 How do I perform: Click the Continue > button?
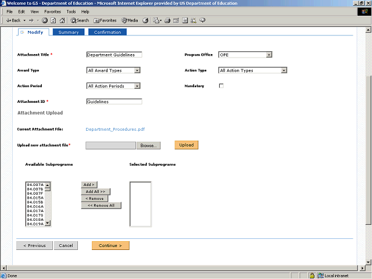pos(110,245)
